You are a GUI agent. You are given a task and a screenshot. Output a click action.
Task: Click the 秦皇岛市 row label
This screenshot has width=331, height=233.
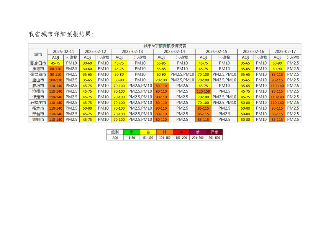point(38,74)
